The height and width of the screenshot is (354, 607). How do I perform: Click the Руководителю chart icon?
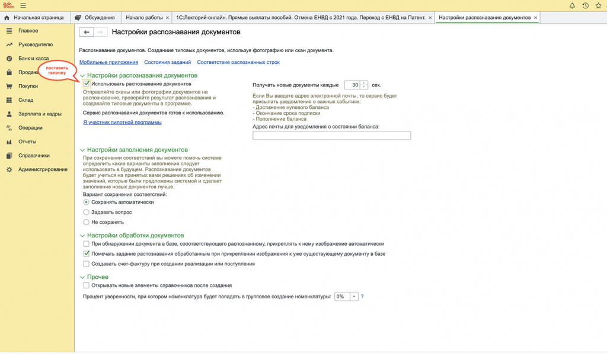[9, 44]
